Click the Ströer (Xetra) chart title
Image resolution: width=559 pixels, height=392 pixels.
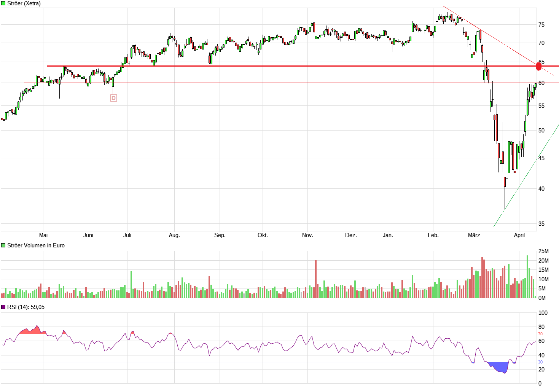24,3
